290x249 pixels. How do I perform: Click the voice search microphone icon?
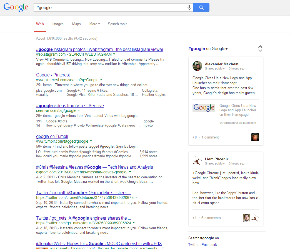coord(189,7)
